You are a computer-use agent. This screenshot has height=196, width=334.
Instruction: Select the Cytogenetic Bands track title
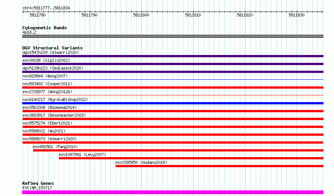click(x=45, y=28)
